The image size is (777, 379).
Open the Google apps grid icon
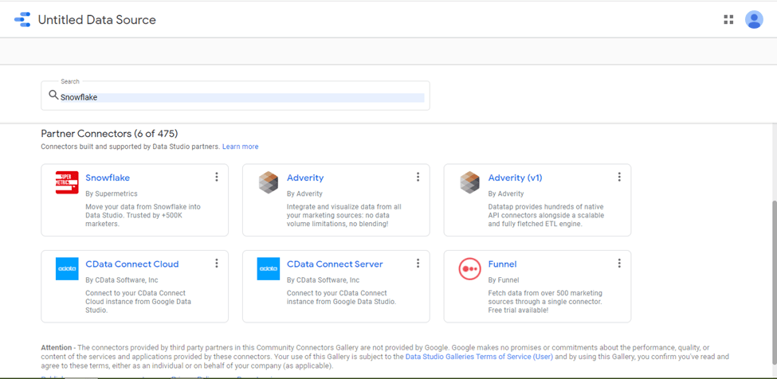(x=728, y=20)
